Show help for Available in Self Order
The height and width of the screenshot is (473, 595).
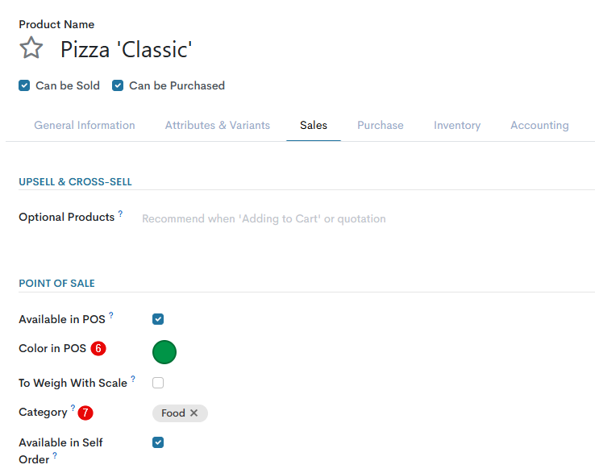point(55,456)
